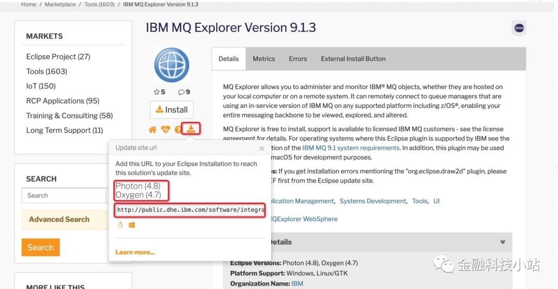Click Photon (4.8) text in popup
The image size is (558, 289).
coord(138,186)
